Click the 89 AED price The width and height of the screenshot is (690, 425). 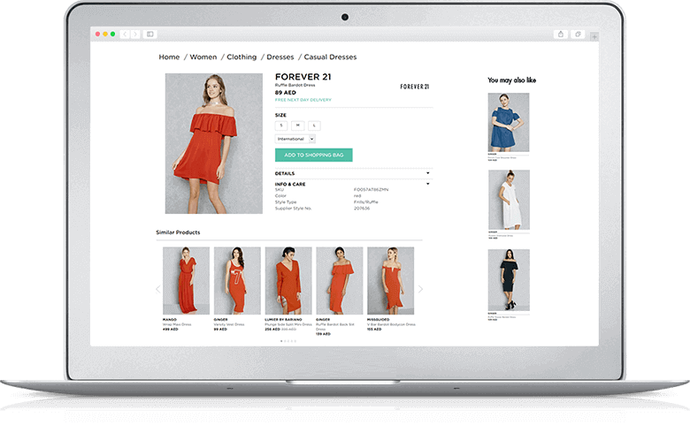coord(286,93)
